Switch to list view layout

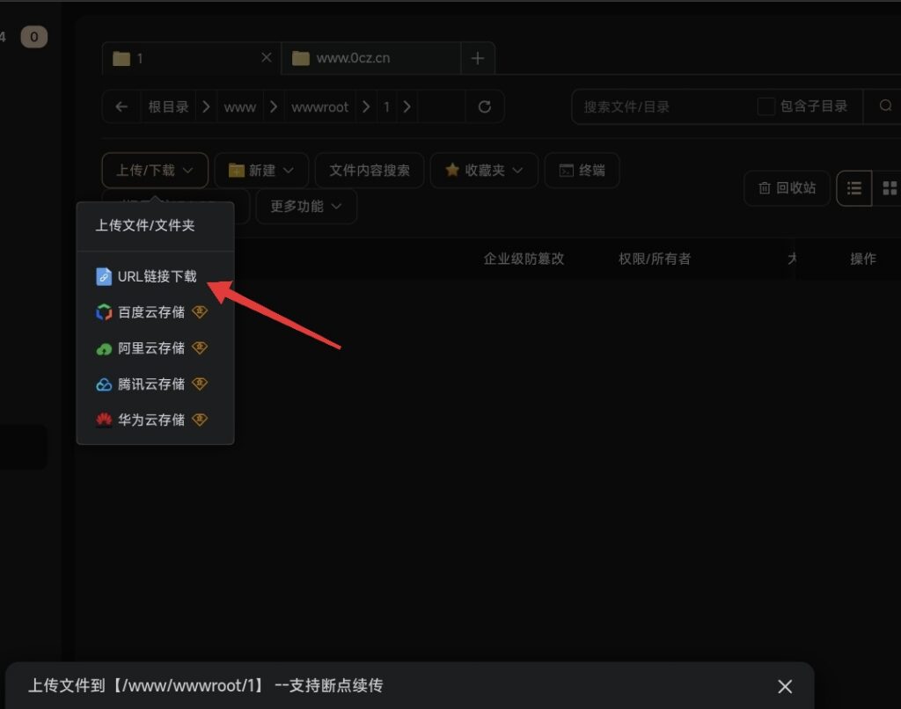(x=853, y=188)
